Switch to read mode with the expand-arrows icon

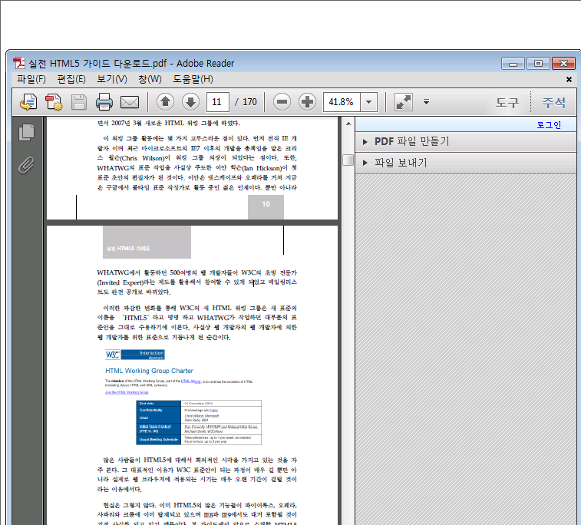coord(403,102)
